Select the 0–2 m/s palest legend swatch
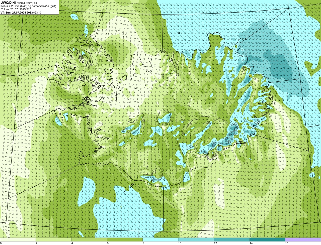This screenshot has height=245, width=321. tap(18, 239)
